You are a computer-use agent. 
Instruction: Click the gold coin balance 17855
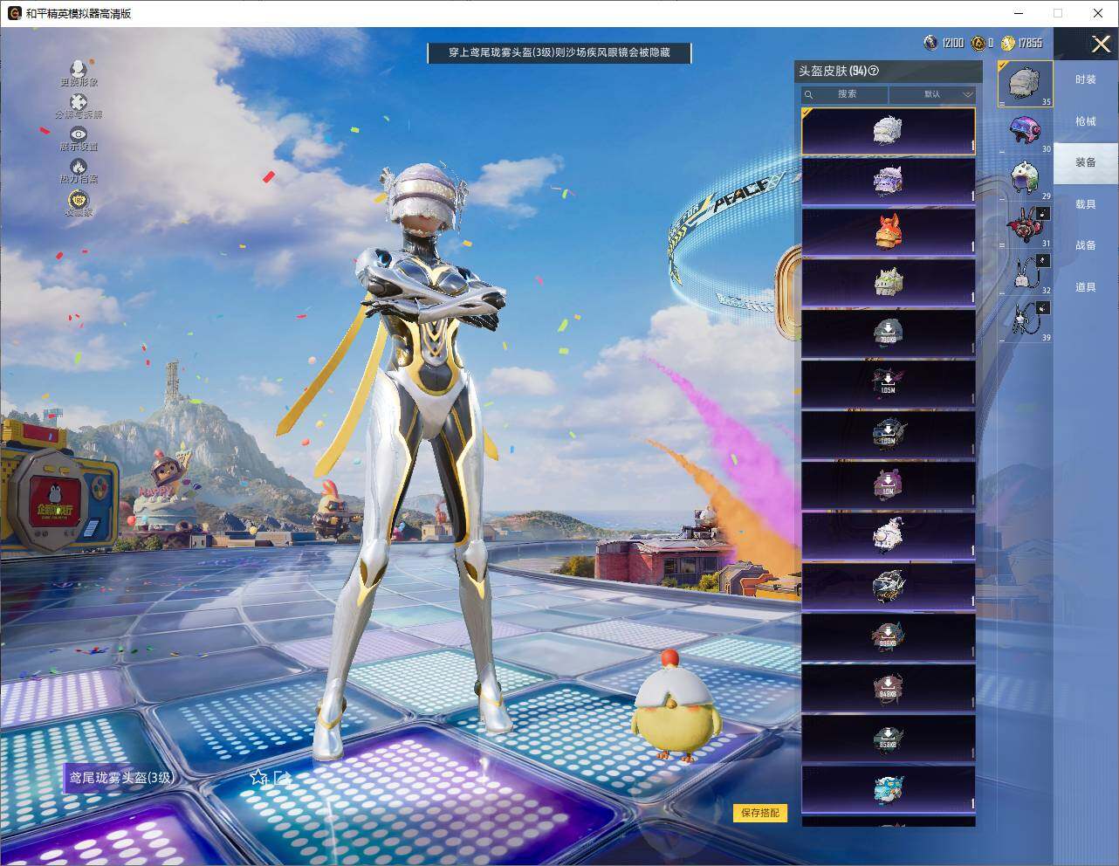pyautogui.click(x=1021, y=43)
